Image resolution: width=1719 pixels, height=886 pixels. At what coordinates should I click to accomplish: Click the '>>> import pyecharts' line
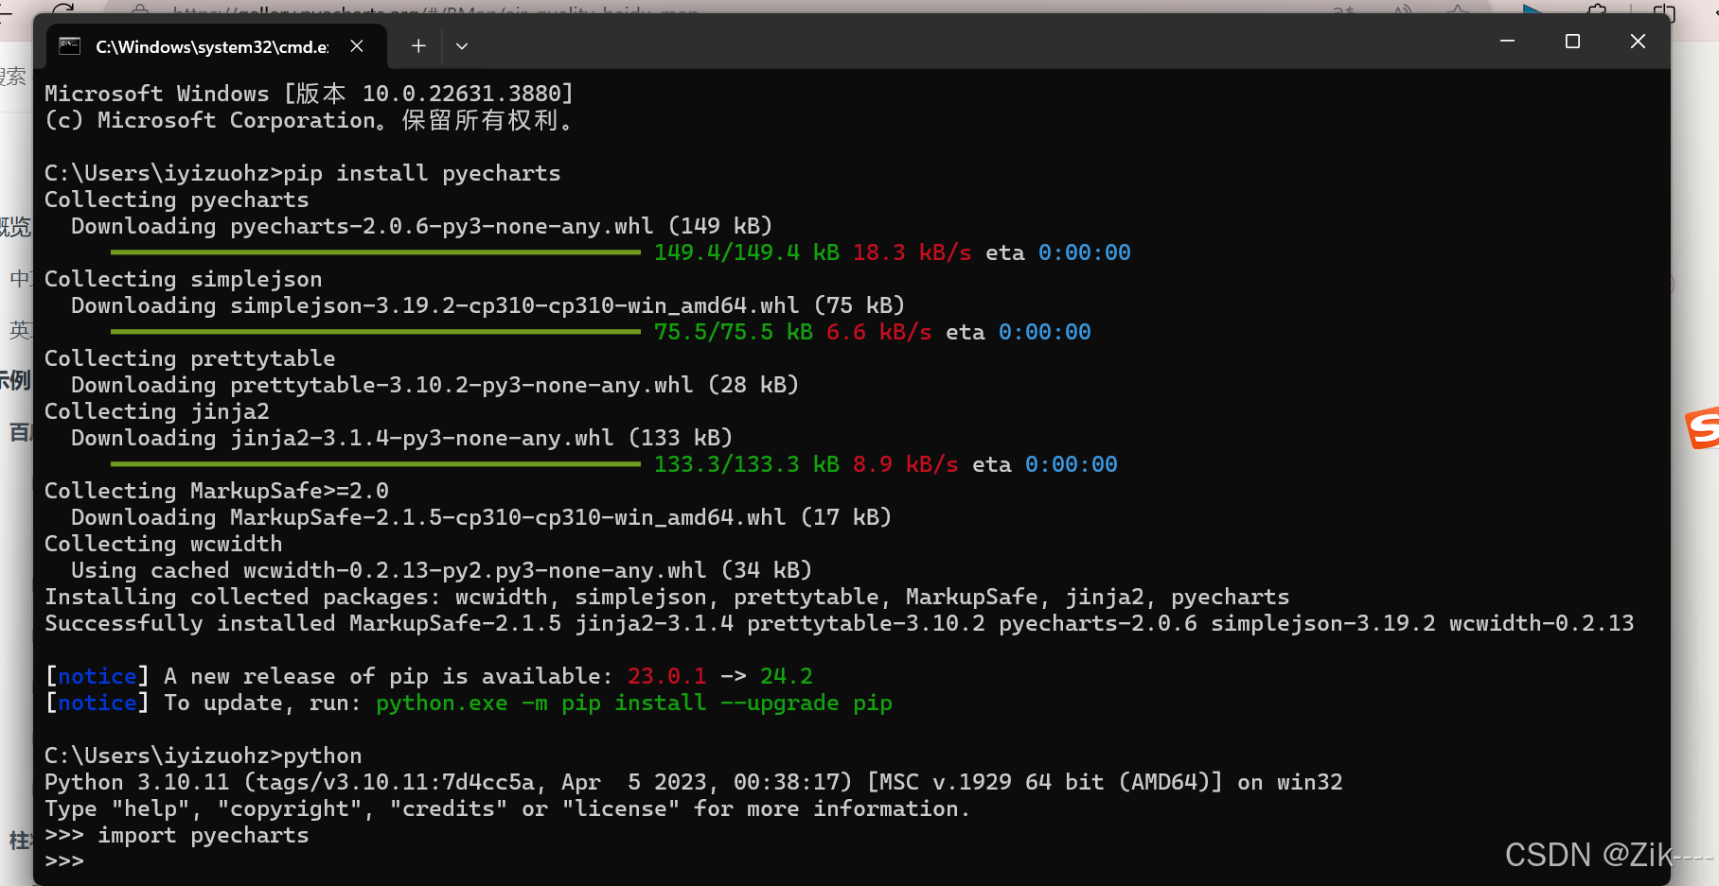click(x=177, y=835)
